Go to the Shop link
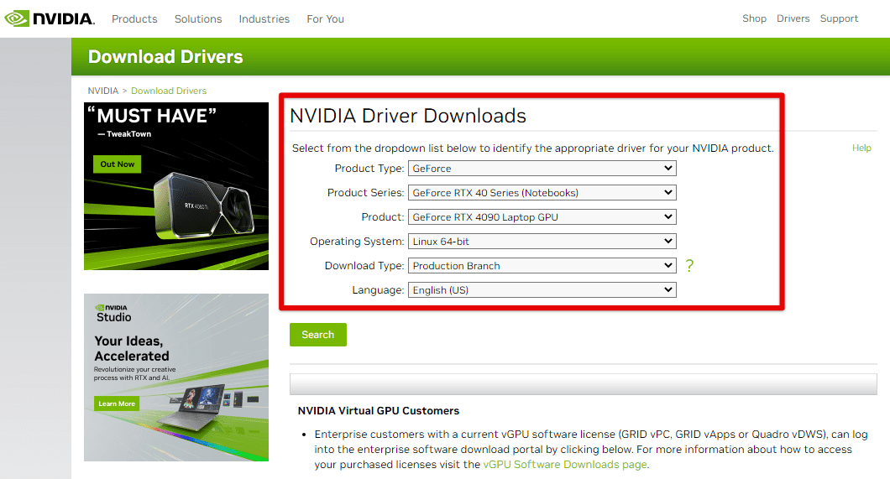890x479 pixels. tap(754, 18)
